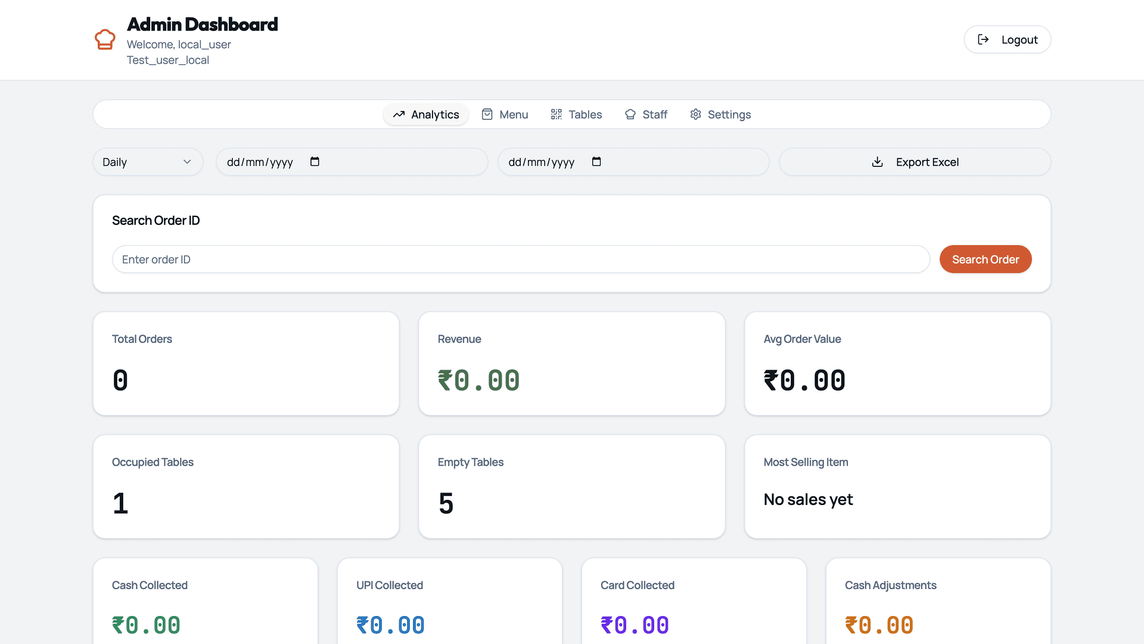Click the Menu shopping bag icon
The width and height of the screenshot is (1144, 644).
[487, 114]
